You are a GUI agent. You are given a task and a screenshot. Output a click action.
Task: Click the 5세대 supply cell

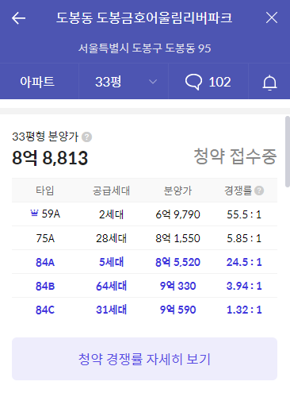click(111, 262)
